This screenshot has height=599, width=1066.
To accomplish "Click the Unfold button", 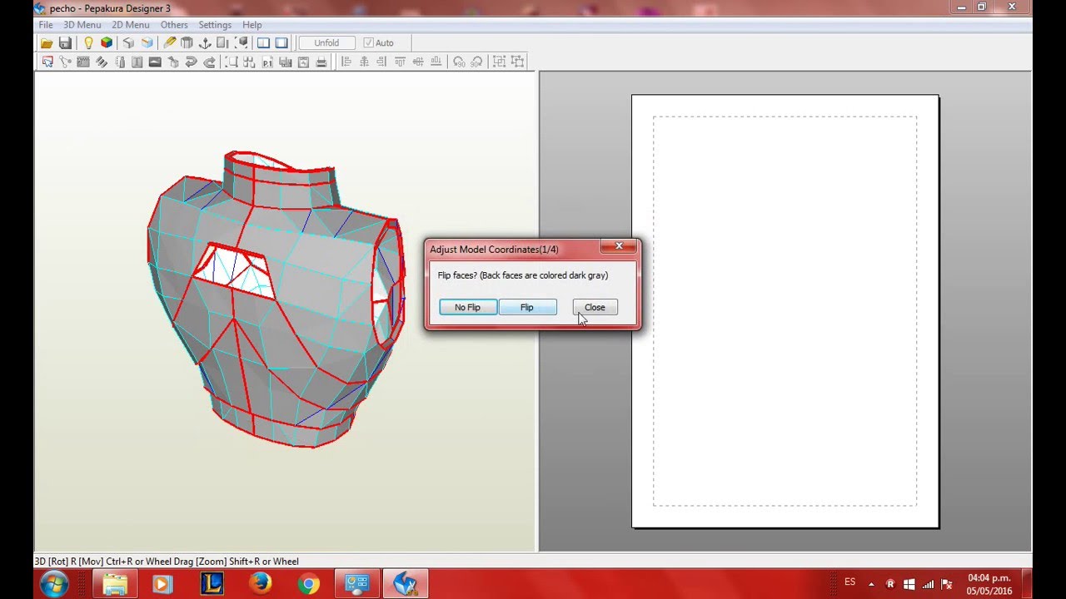I will click(x=326, y=42).
